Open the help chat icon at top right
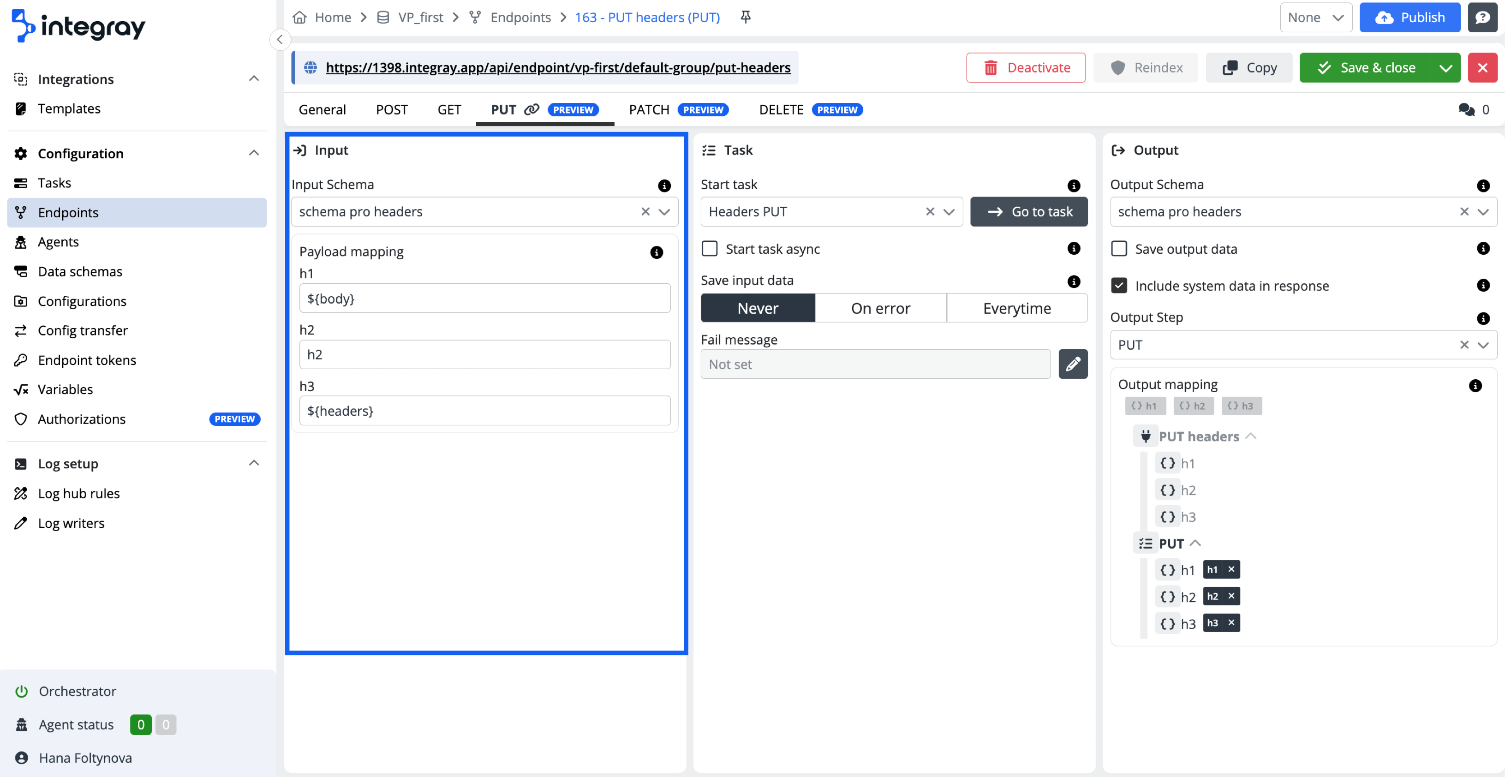 (1482, 17)
